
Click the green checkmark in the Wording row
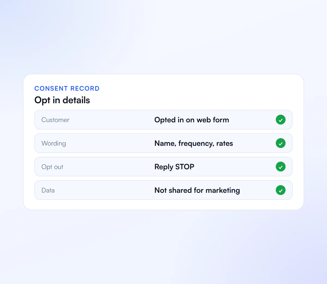pos(281,143)
